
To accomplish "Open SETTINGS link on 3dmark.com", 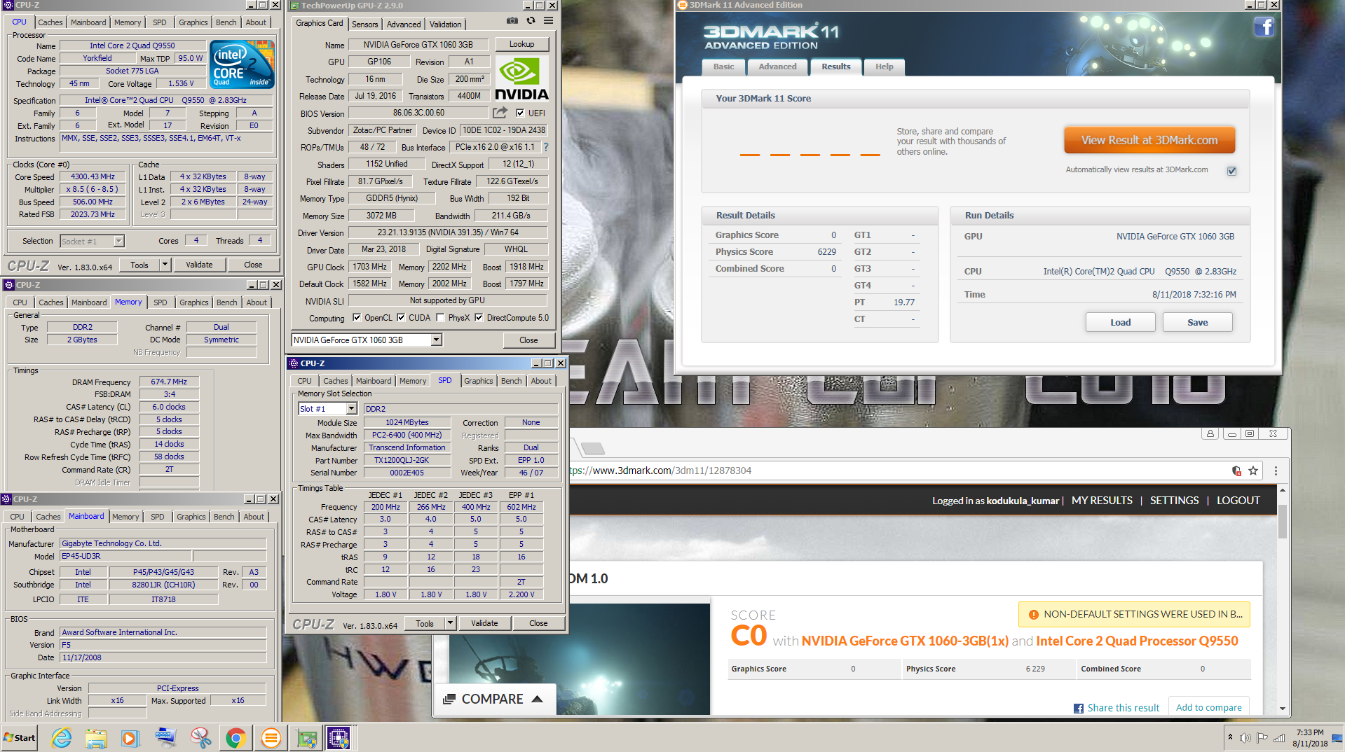I will 1174,500.
